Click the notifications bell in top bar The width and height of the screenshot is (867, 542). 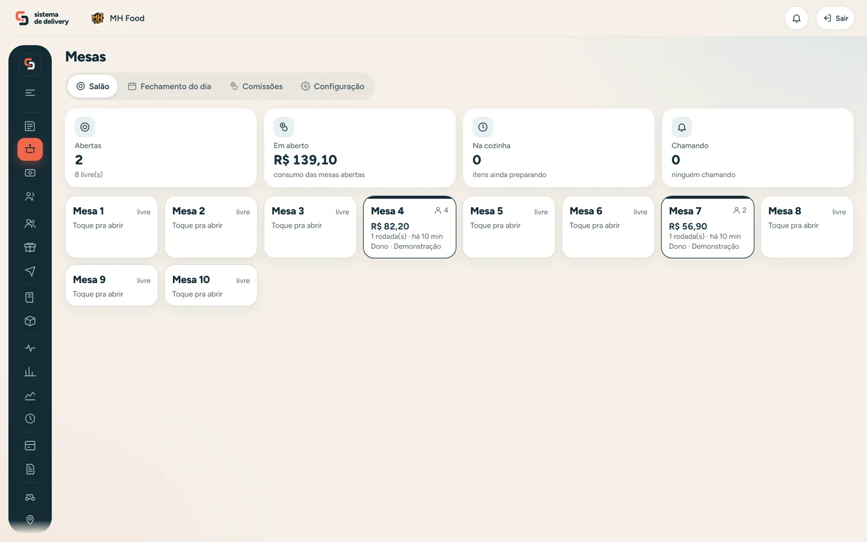tap(797, 18)
